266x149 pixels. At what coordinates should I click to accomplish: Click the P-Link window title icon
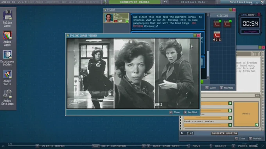tap(105, 10)
